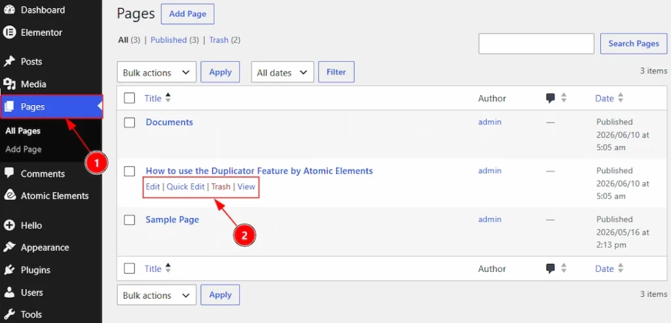
Task: Click admin author in Documents row
Action: coord(490,122)
